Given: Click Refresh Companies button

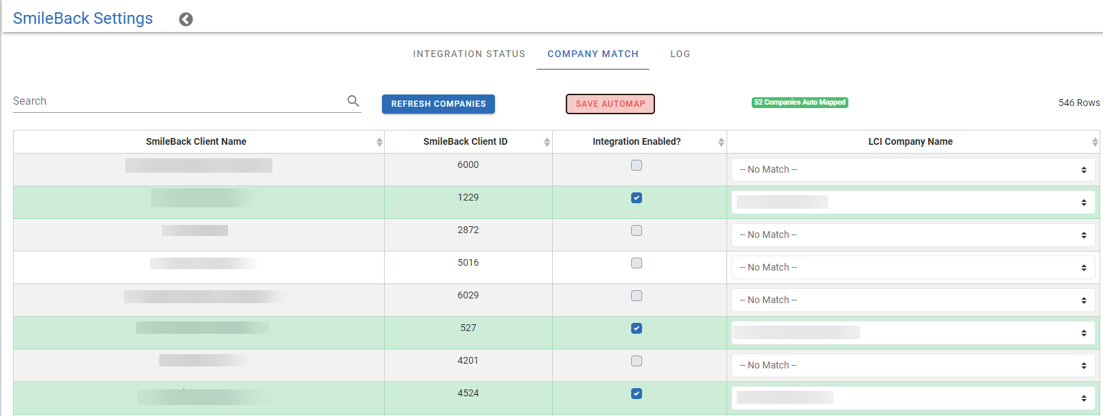Looking at the screenshot, I should click(x=438, y=104).
